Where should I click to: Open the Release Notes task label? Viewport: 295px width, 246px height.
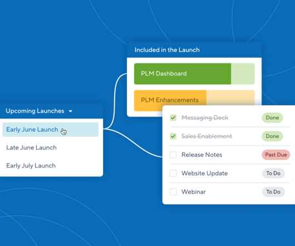coord(201,155)
